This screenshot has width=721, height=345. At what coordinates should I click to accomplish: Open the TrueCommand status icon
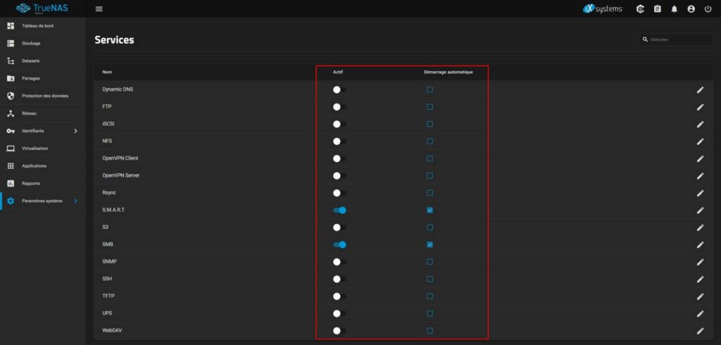coord(640,8)
